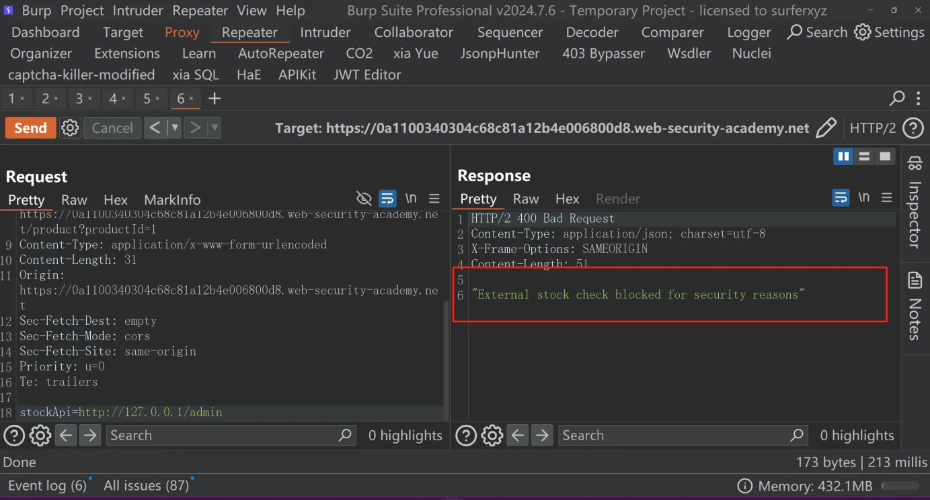Select combined tabbed layout view
The height and width of the screenshot is (500, 930).
click(x=885, y=156)
